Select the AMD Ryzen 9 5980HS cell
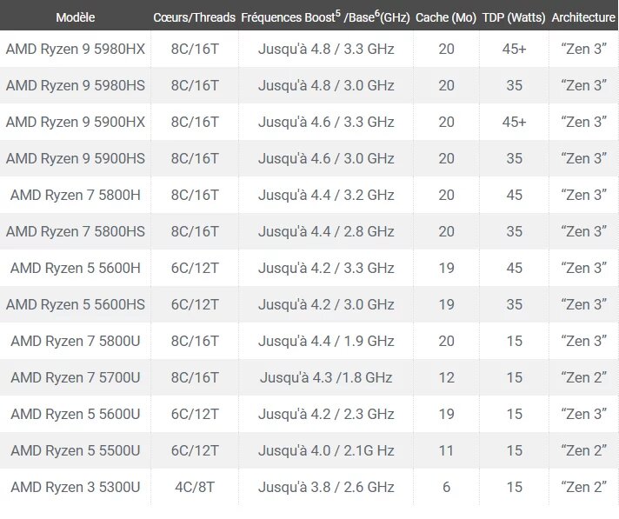The height and width of the screenshot is (519, 619). tap(76, 85)
